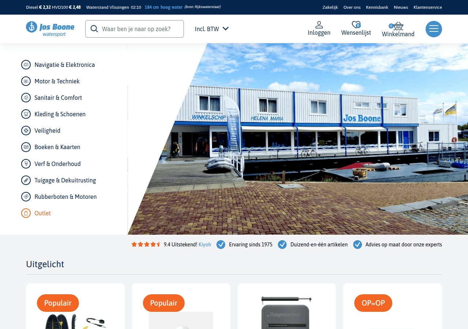
Task: Open the Veiligheid category
Action: pyautogui.click(x=48, y=131)
